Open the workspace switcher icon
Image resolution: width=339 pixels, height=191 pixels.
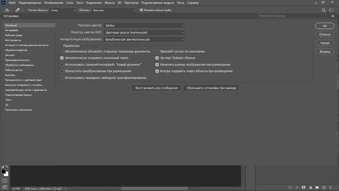[331, 10]
